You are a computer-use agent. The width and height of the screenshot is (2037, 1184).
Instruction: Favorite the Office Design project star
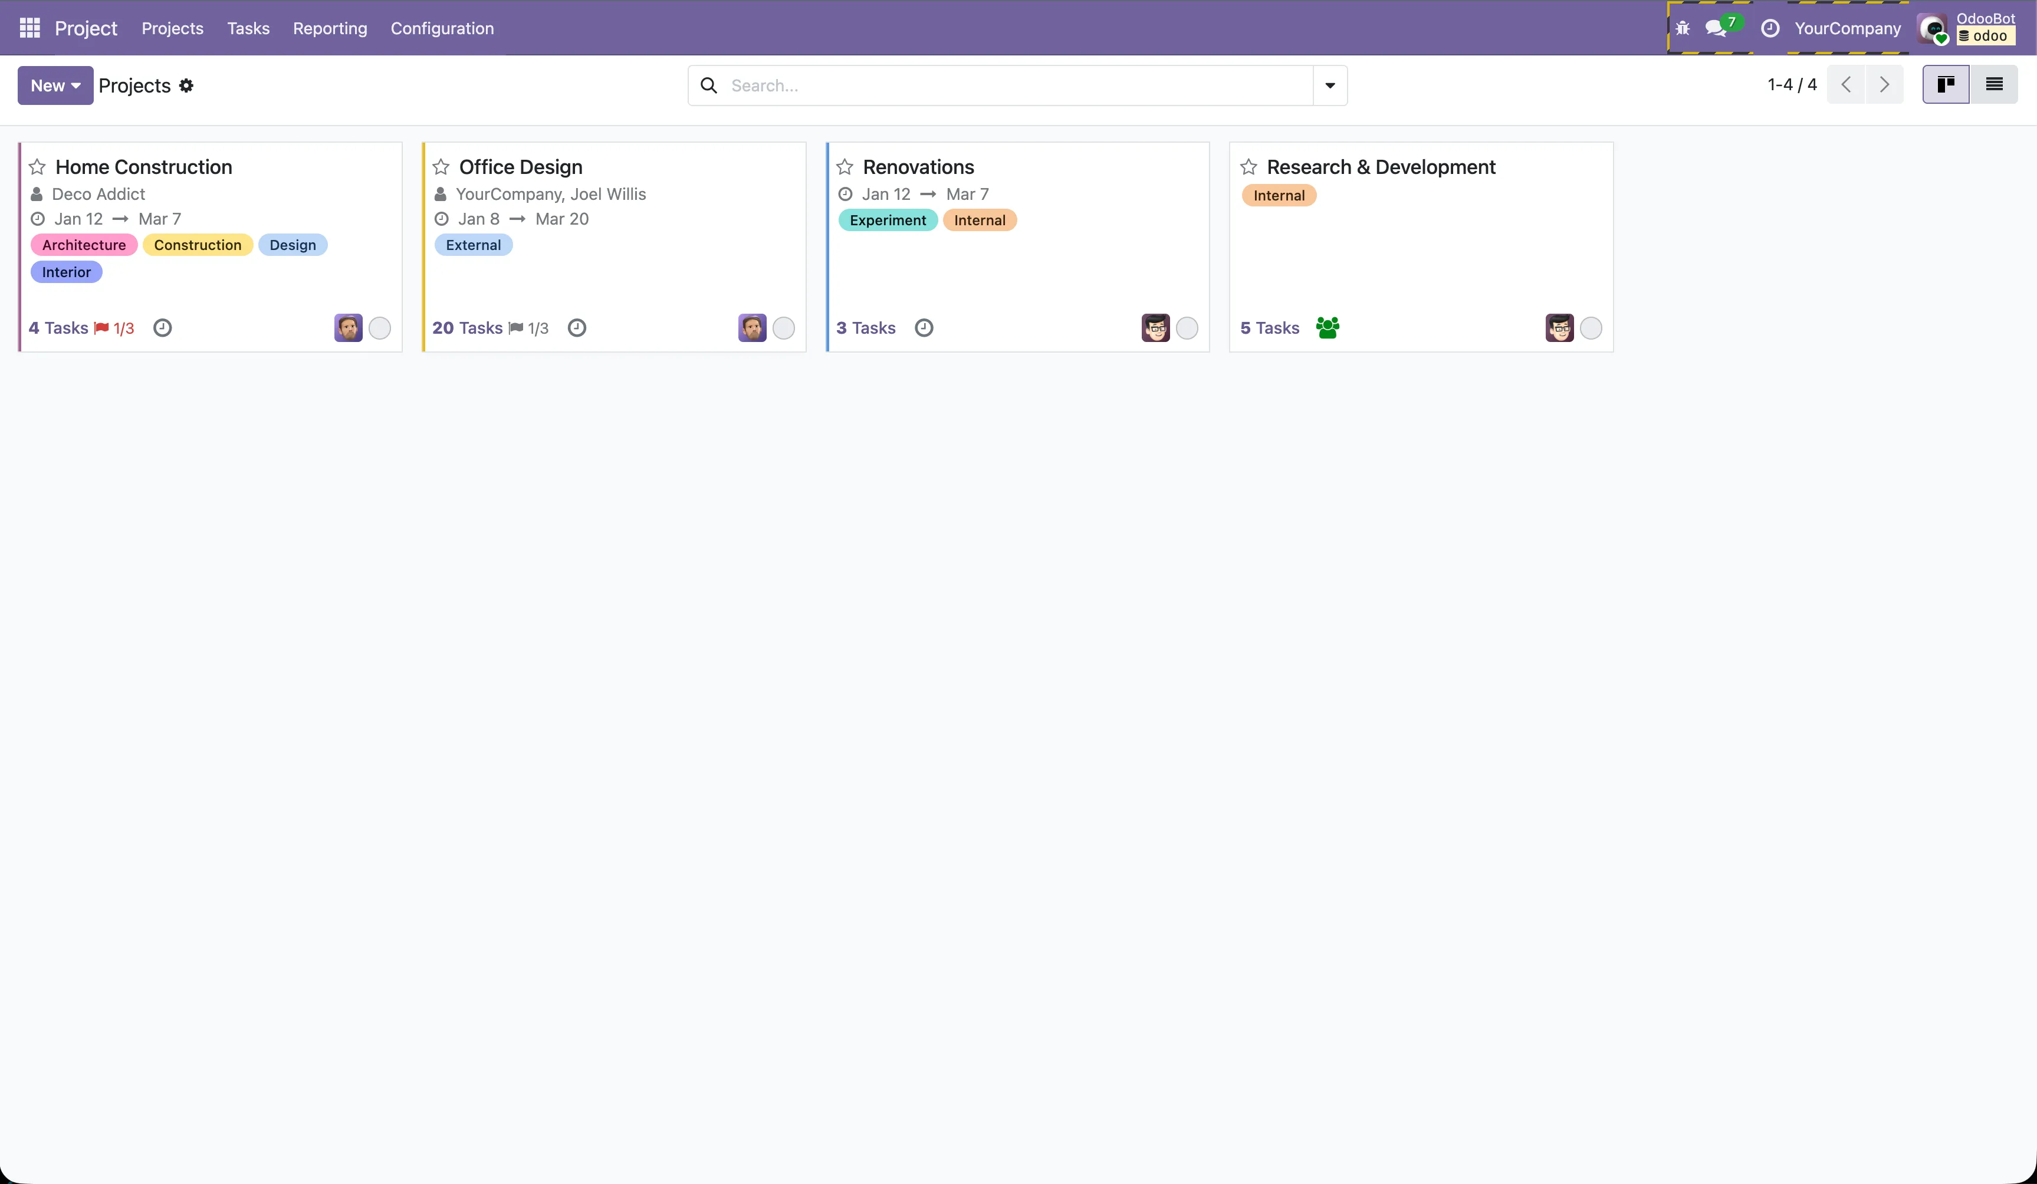(x=441, y=166)
